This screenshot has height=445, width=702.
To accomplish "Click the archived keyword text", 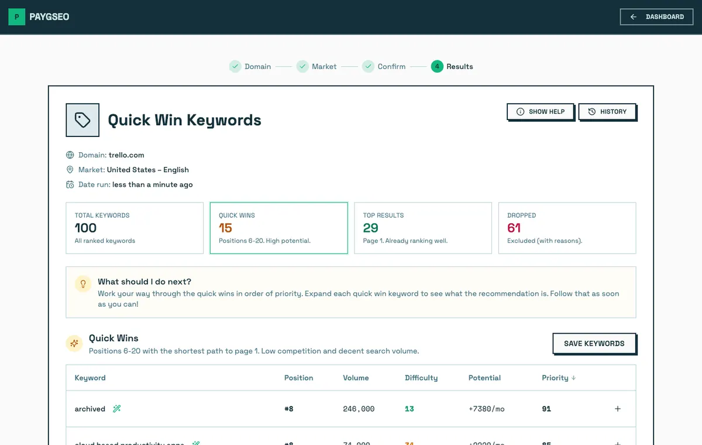I will click(90, 409).
